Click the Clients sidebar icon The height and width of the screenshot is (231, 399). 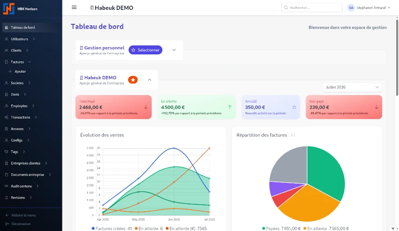pos(7,50)
